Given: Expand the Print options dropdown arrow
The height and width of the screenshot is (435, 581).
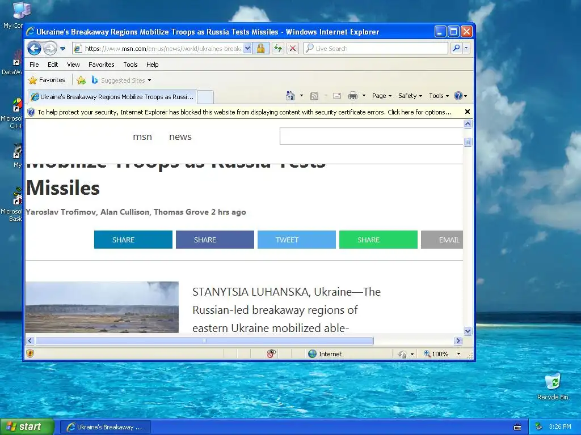Looking at the screenshot, I should coord(364,96).
